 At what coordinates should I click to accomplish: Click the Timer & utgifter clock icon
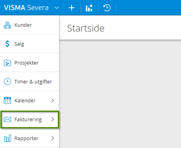[7, 81]
